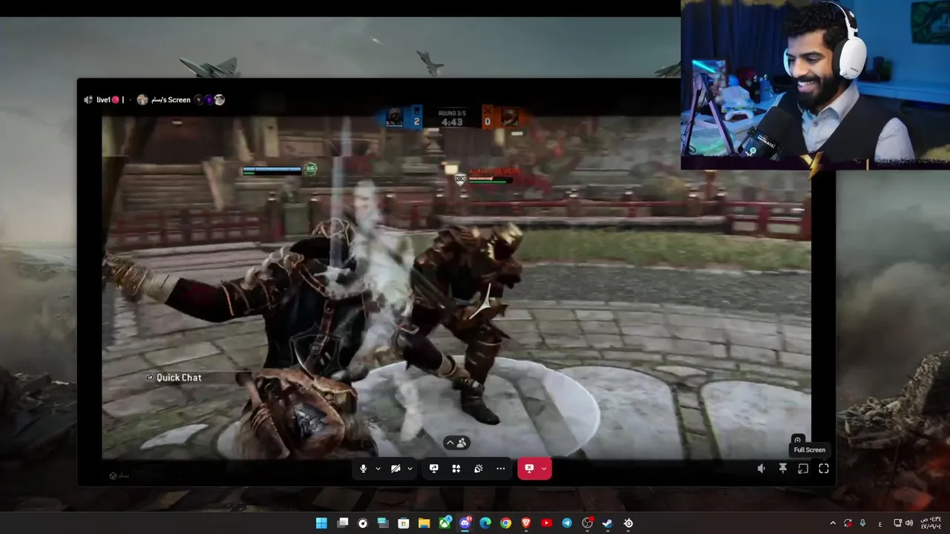Show hidden system tray icons
This screenshot has width=950, height=534.
833,523
